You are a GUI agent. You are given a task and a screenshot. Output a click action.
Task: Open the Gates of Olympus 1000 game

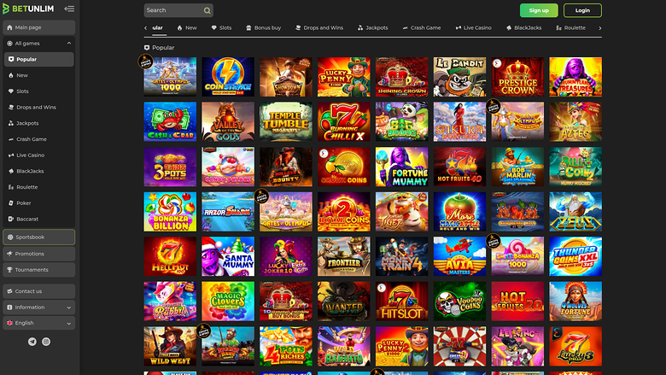[170, 77]
